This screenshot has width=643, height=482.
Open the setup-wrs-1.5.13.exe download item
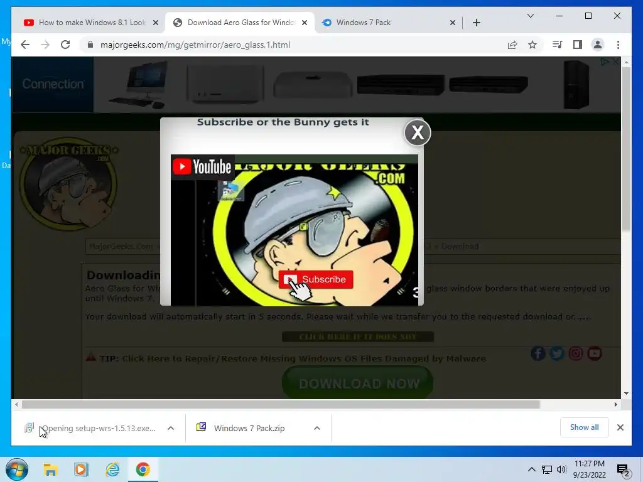90,428
